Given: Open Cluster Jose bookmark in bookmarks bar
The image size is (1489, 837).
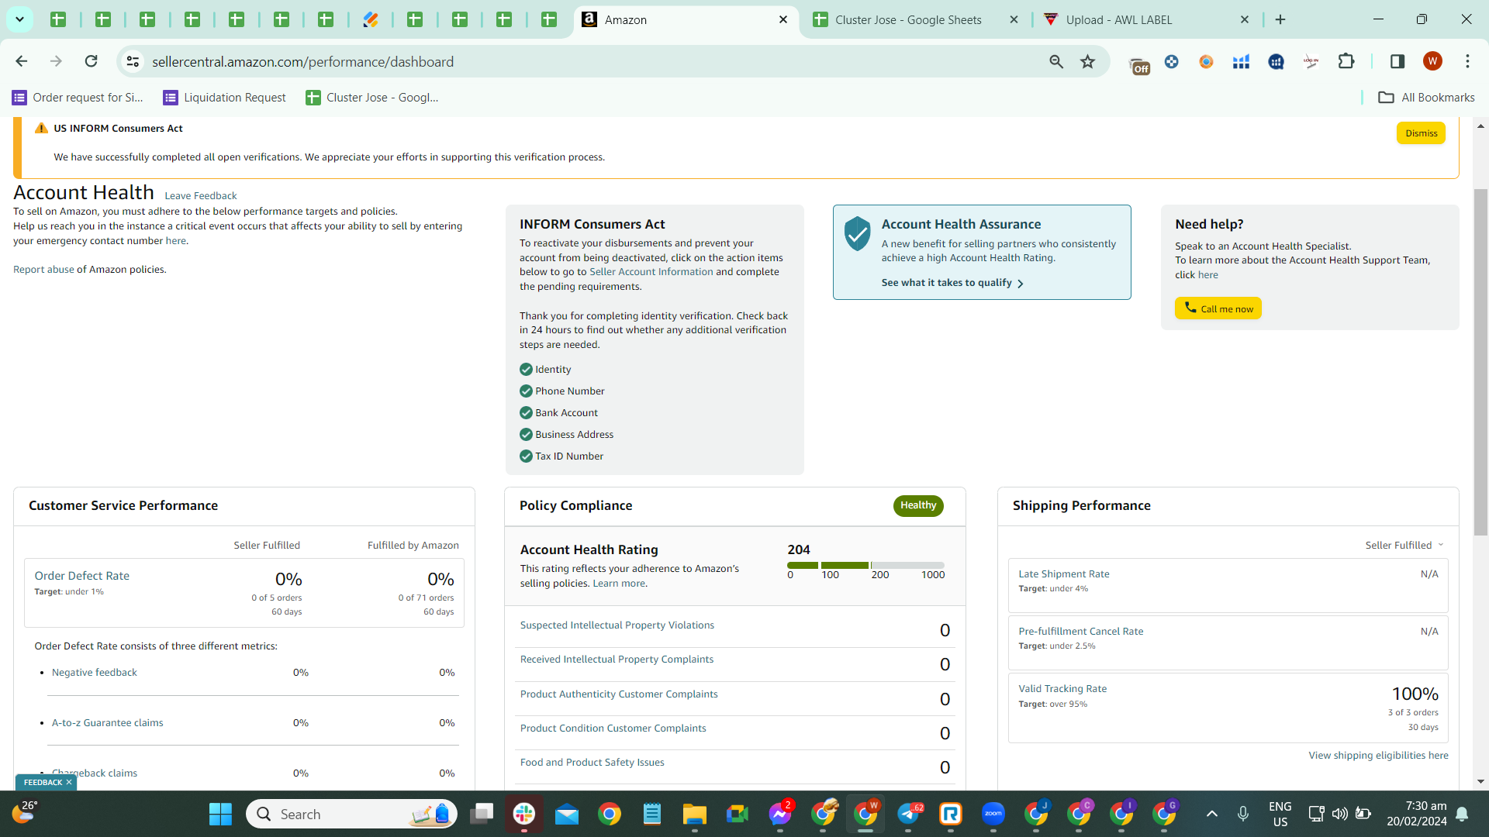Looking at the screenshot, I should click(x=372, y=97).
